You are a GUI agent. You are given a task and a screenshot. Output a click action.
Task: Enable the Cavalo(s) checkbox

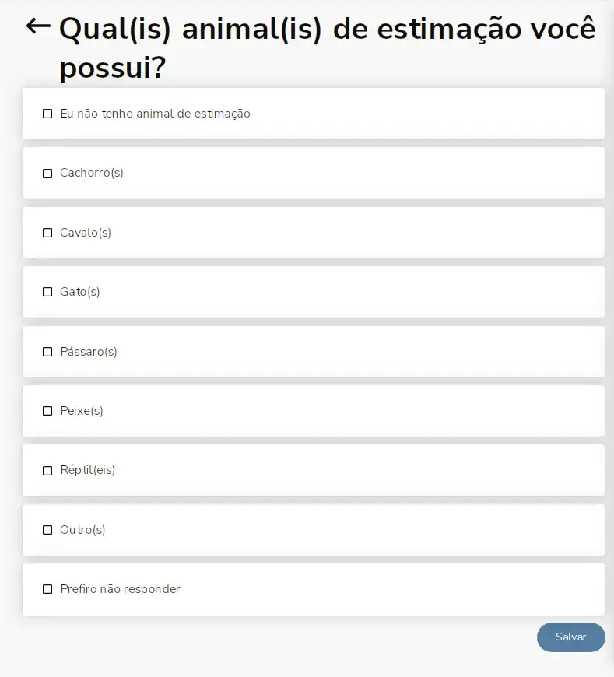click(x=47, y=233)
